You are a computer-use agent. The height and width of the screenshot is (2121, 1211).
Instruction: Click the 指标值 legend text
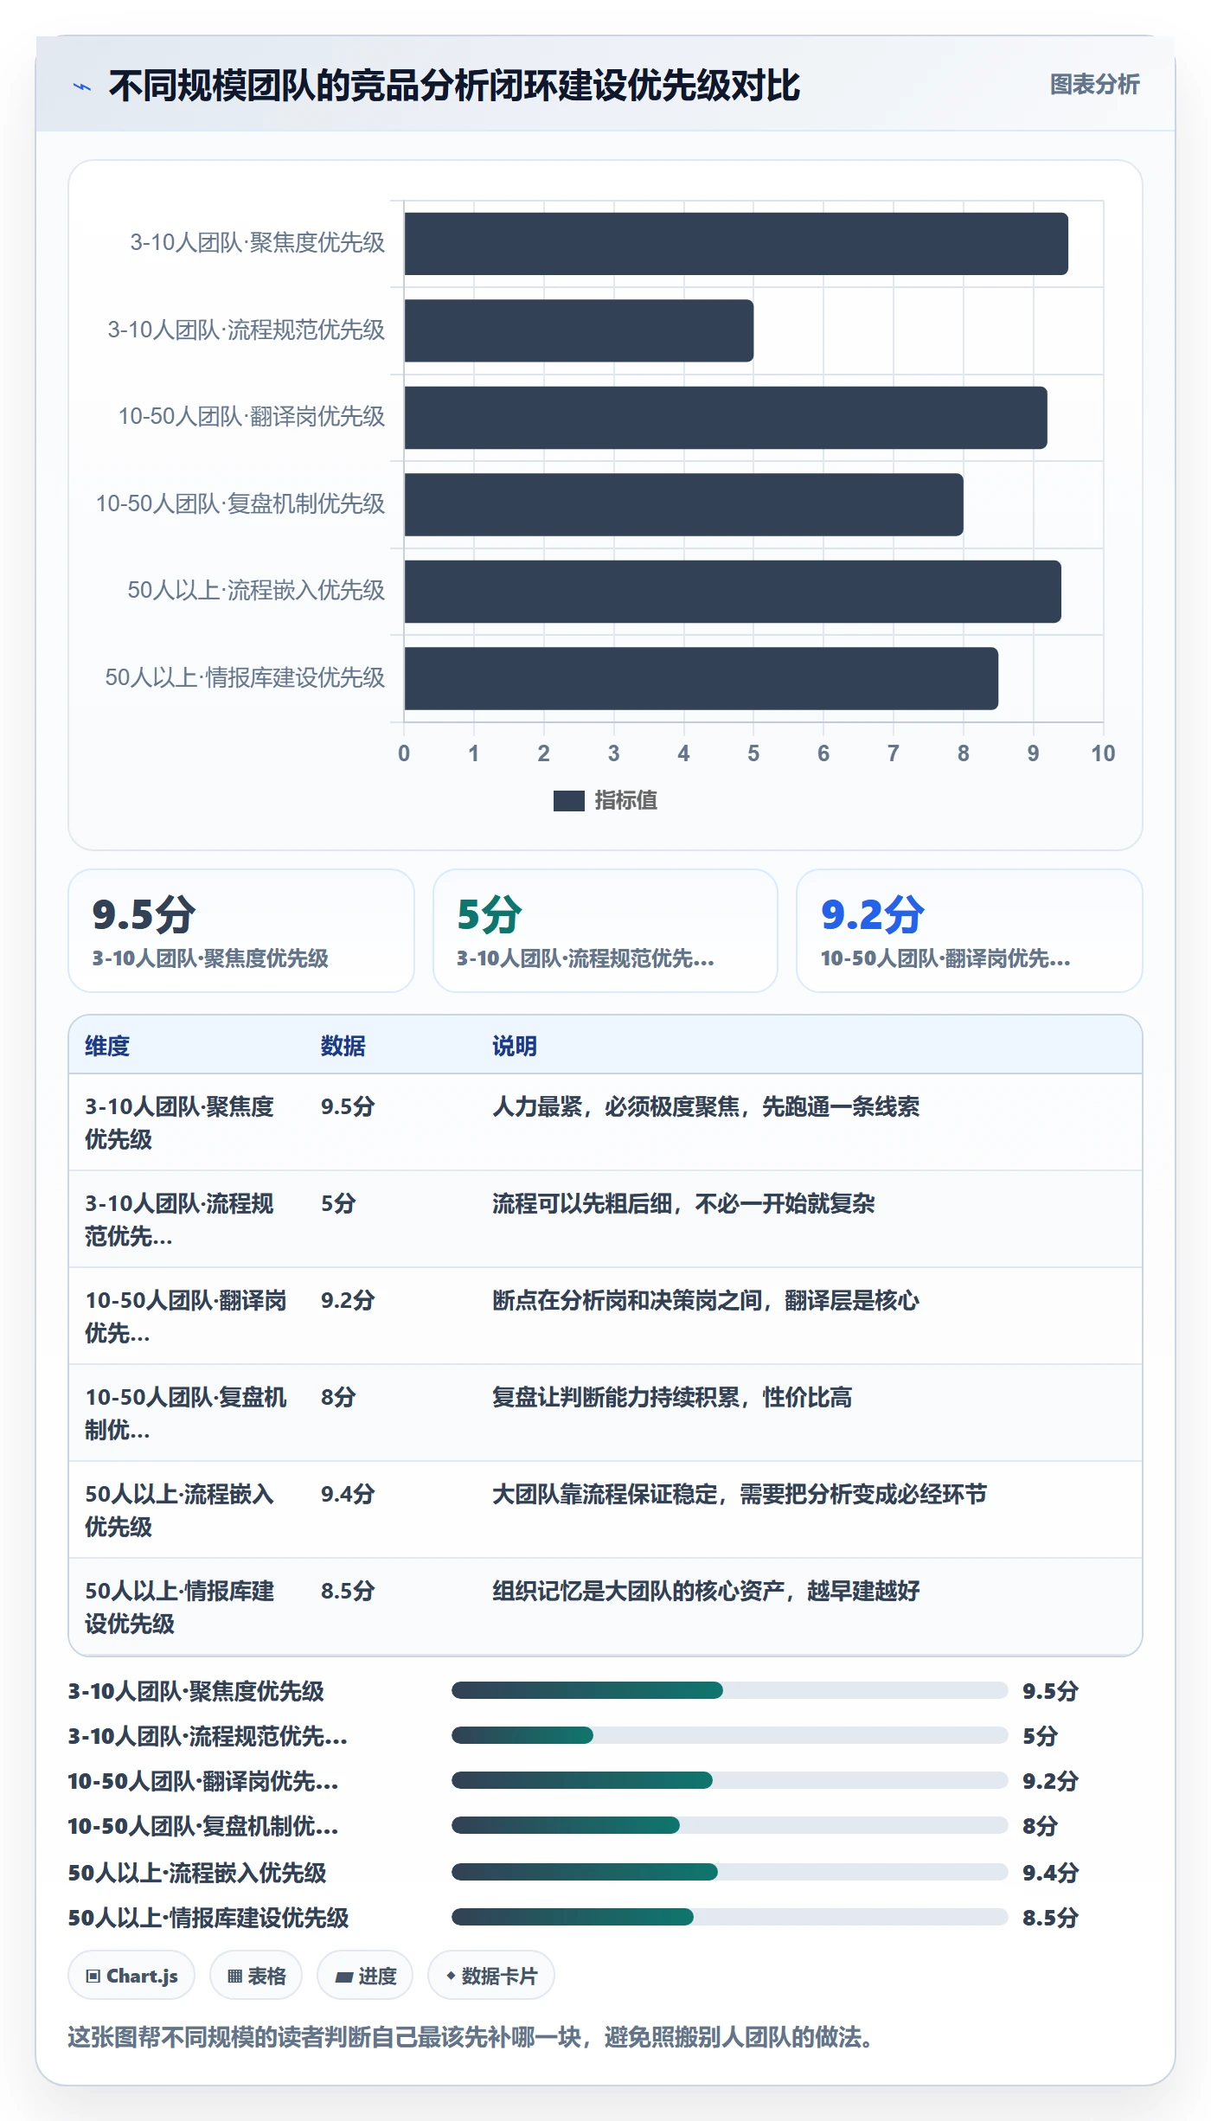pyautogui.click(x=626, y=801)
